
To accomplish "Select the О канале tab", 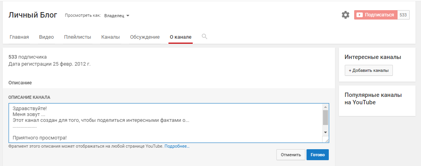I will pos(181,37).
